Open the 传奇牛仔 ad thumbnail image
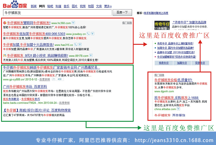The image size is (216, 145). click(x=162, y=25)
